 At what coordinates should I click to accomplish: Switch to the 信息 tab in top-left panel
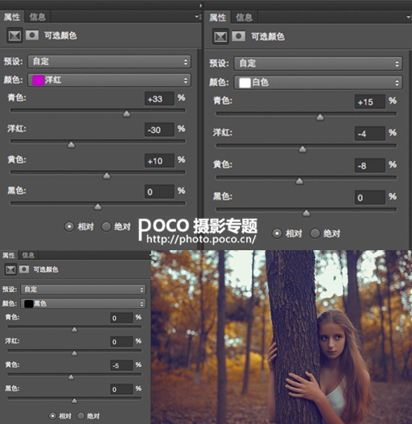[37, 17]
